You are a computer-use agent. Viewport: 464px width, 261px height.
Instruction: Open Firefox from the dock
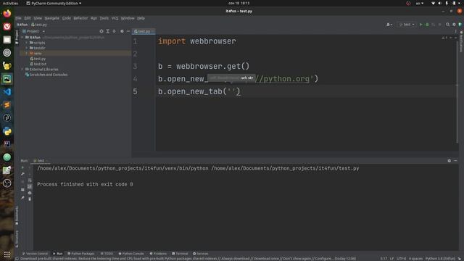pos(7,13)
